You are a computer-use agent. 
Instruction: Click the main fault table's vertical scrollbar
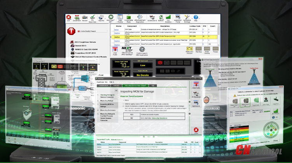(x=219, y=35)
